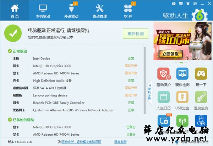The width and height of the screenshot is (213, 146).
Task: Click the help question mark icon
Action: coord(174,4)
